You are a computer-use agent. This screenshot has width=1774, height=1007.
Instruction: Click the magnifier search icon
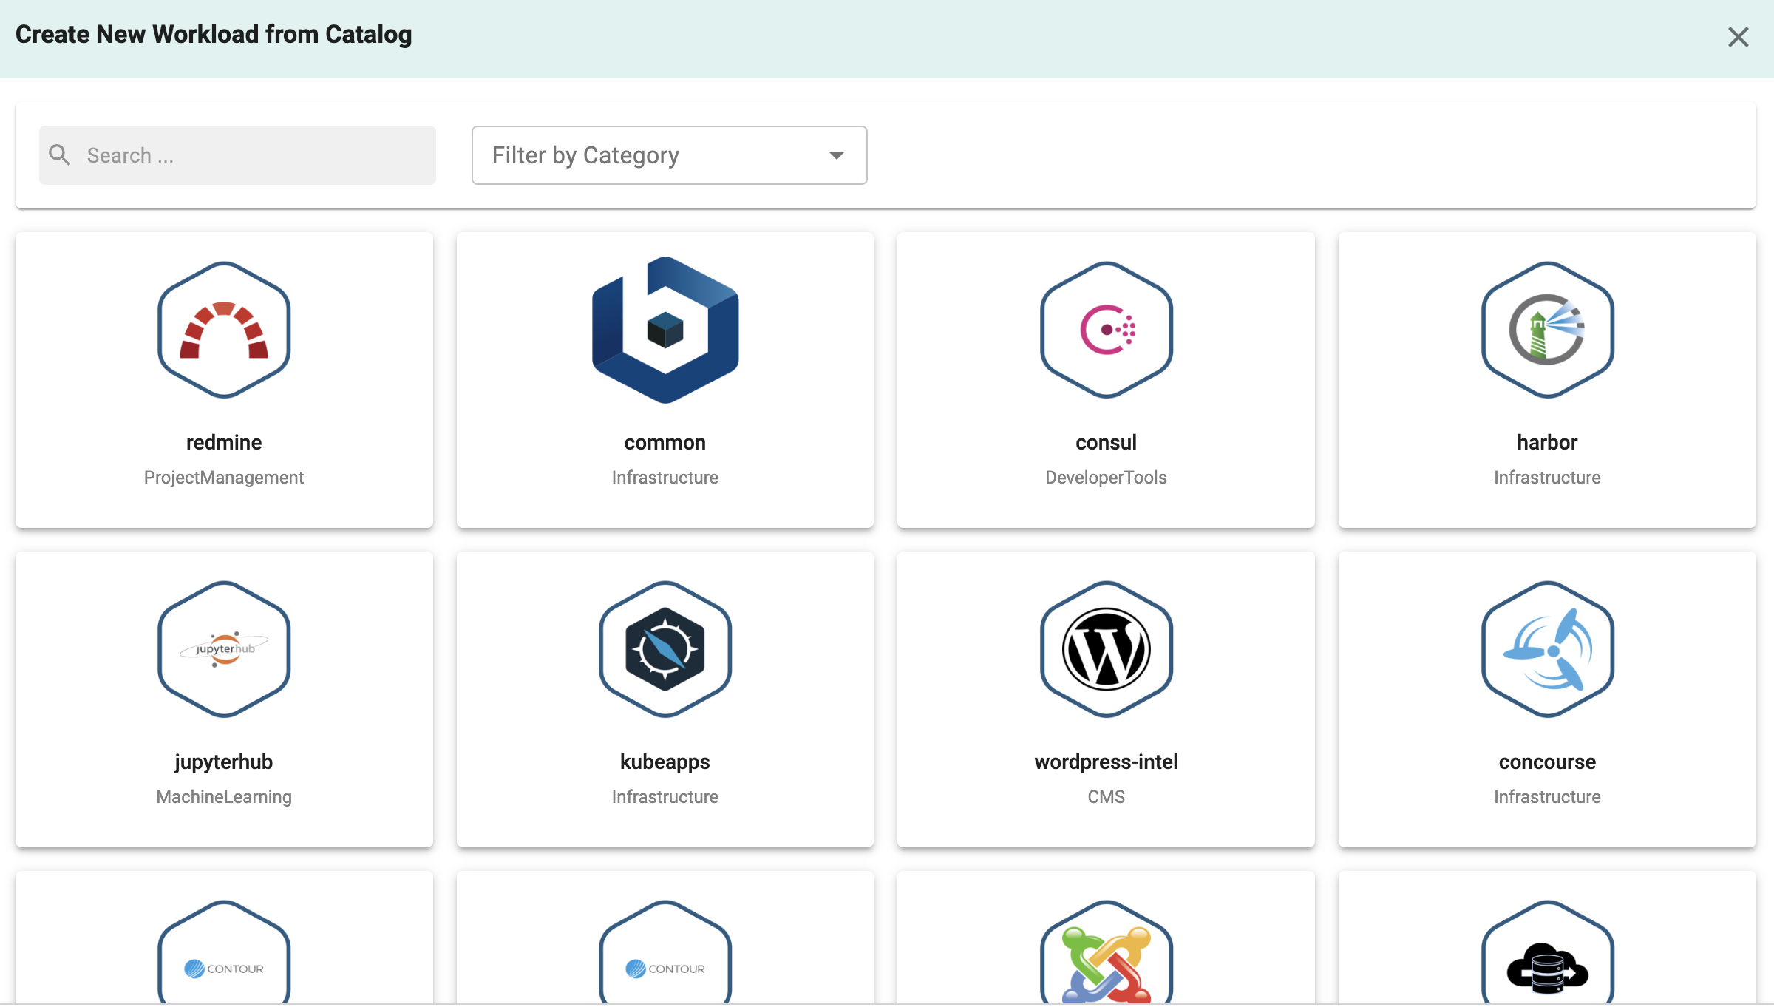59,155
